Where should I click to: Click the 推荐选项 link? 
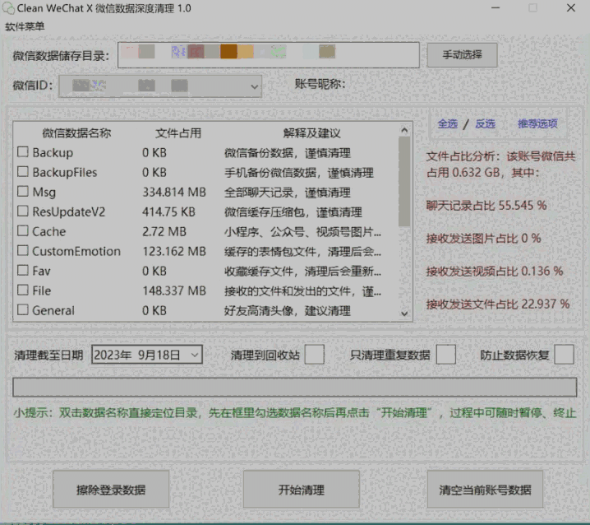click(x=537, y=123)
